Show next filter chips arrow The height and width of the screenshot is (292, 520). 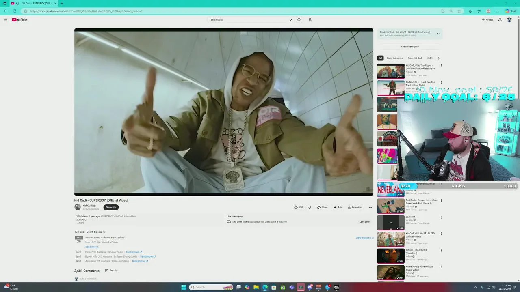coord(438,58)
